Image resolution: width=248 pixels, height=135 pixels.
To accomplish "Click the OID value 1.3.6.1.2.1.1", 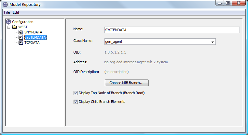I will 115,52.
